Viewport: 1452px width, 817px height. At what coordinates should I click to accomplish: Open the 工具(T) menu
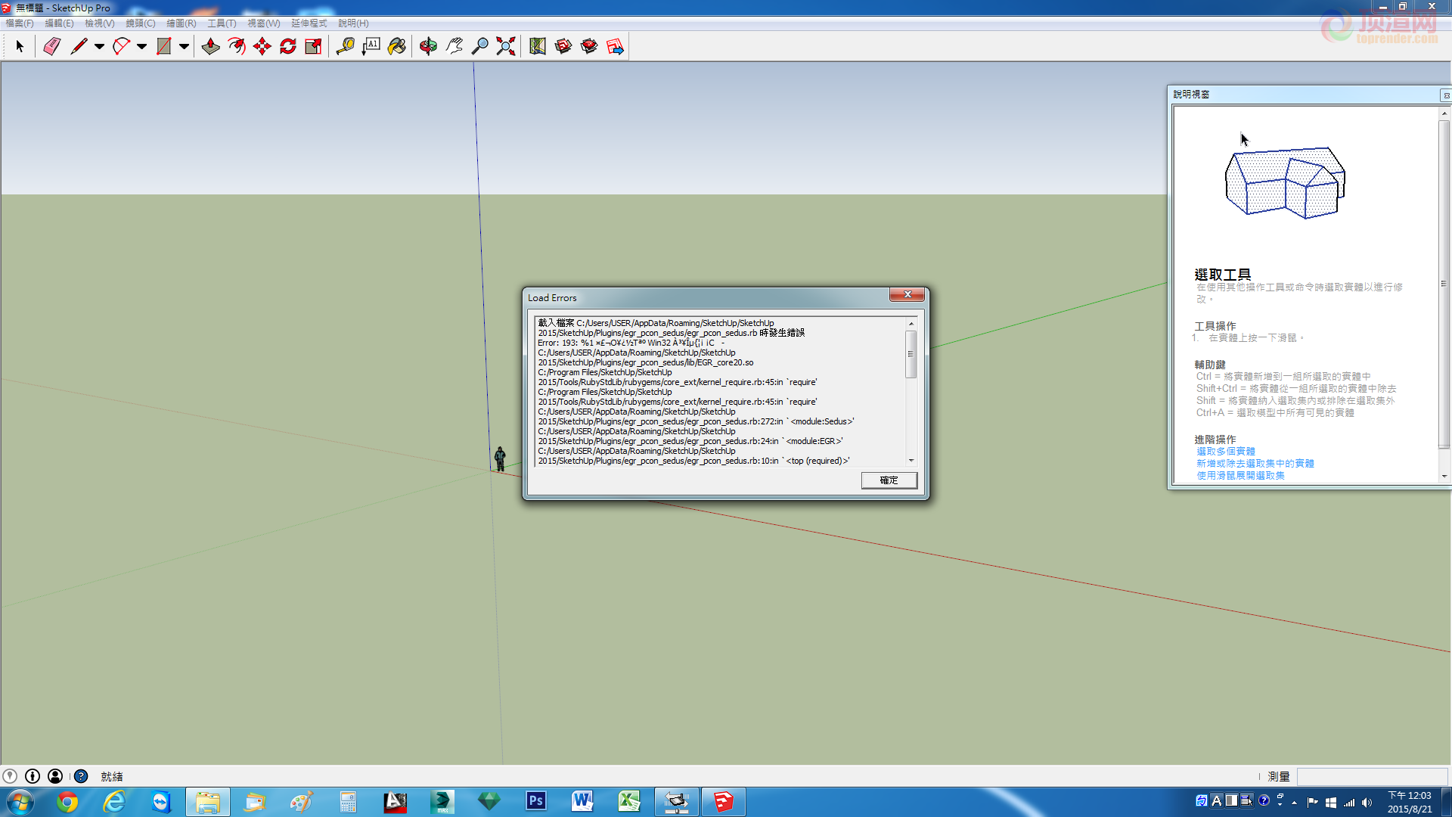(222, 23)
